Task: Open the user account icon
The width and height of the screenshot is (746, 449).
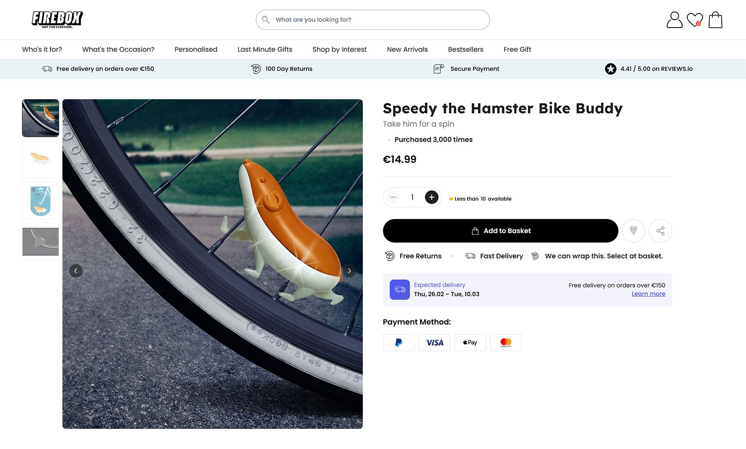Action: (x=673, y=19)
